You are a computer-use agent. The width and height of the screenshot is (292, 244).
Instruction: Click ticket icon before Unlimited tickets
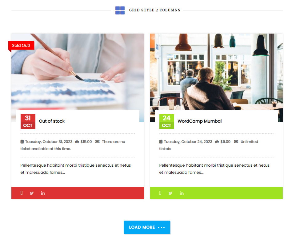(x=236, y=142)
